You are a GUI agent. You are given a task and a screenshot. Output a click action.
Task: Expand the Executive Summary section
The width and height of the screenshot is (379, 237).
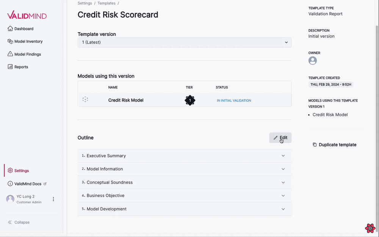[283, 156]
